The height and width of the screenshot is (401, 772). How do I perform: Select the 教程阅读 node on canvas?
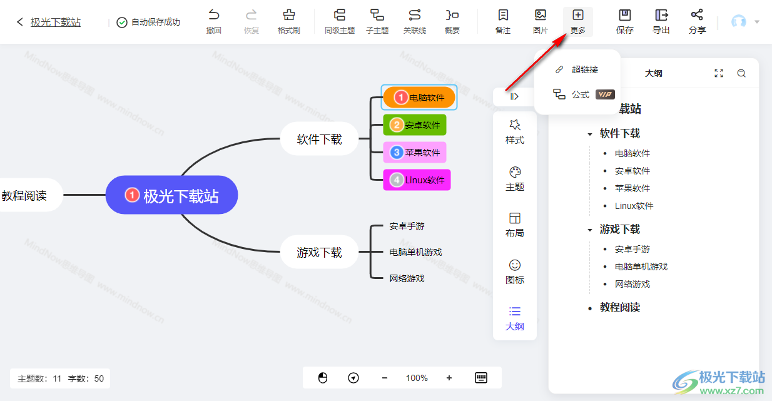tap(30, 195)
